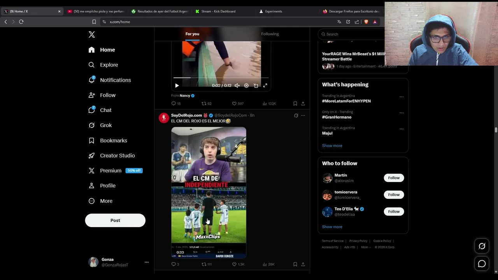Image resolution: width=498 pixels, height=280 pixels.
Task: Like the tweet with 597 likes
Action: tap(238, 103)
